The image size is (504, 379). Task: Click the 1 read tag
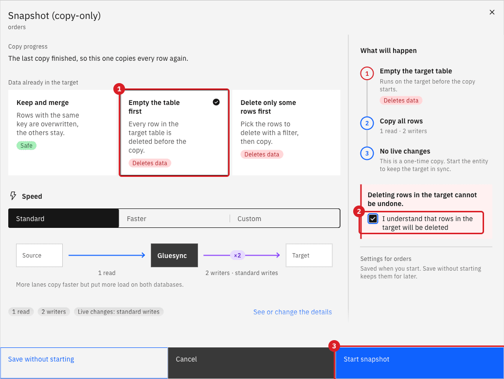tap(21, 311)
